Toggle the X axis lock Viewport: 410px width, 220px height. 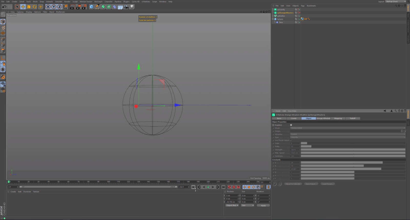pos(48,7)
